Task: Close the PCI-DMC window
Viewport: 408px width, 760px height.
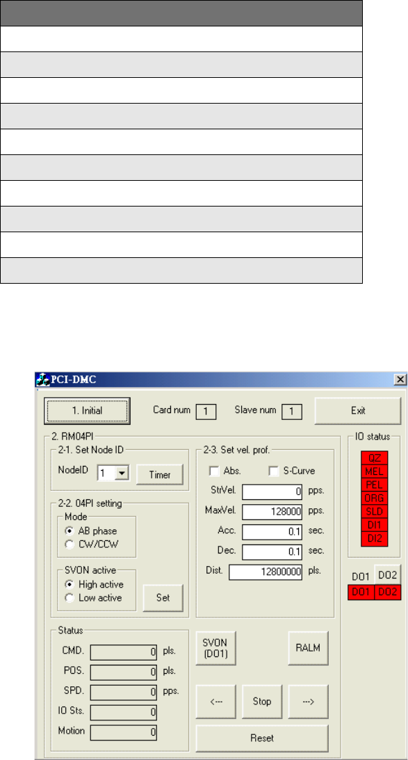Action: 400,380
